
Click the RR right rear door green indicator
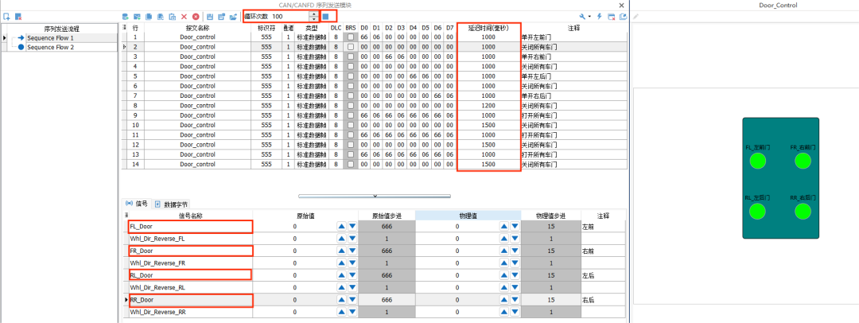coord(803,211)
